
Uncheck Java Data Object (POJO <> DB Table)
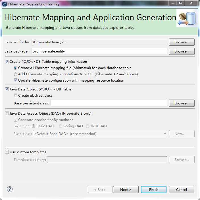coord(7,89)
